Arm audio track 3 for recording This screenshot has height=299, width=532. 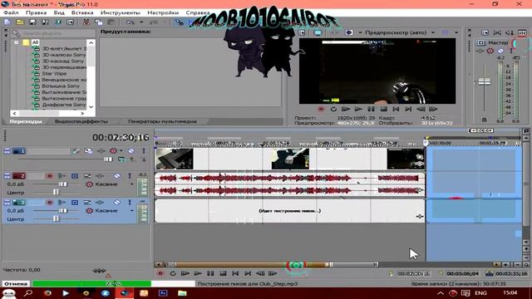point(50,203)
